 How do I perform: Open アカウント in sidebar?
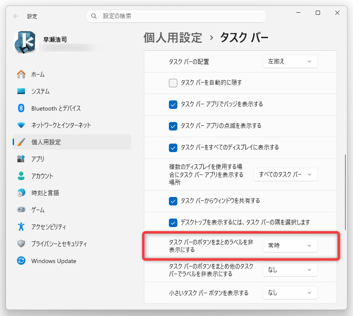(72, 176)
